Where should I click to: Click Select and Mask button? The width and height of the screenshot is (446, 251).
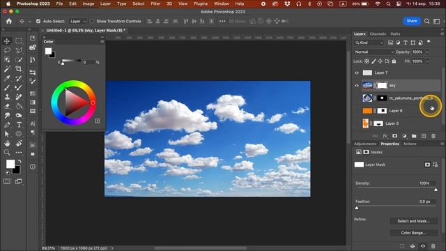pos(413,221)
